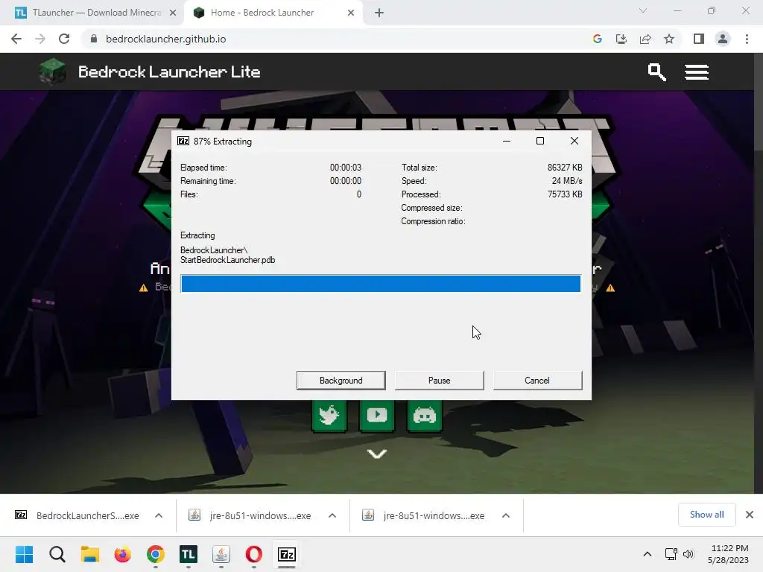This screenshot has height=572, width=763.
Task: Open volume tray icon
Action: click(688, 554)
